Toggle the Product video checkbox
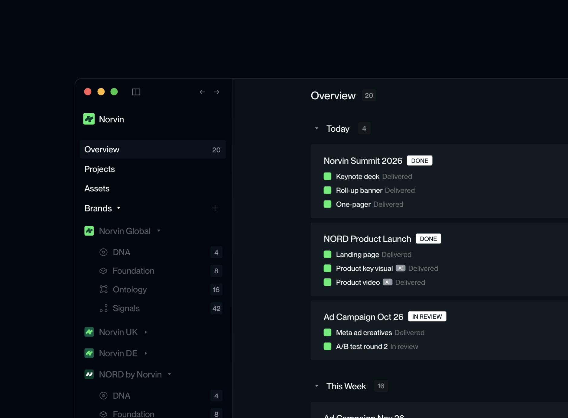568x418 pixels. tap(327, 282)
